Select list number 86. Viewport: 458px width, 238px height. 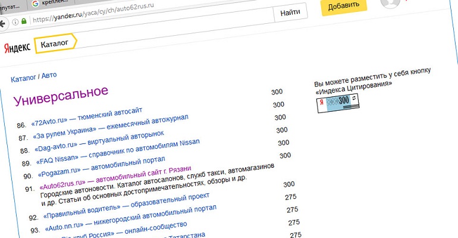21,126
